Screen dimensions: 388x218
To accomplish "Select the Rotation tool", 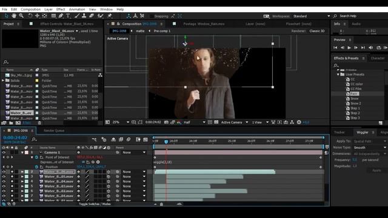I will click(x=30, y=16).
